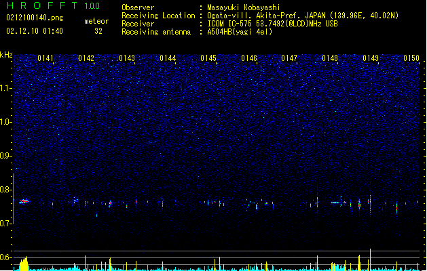
Task: Click the "Observer" field label
Action: point(138,7)
